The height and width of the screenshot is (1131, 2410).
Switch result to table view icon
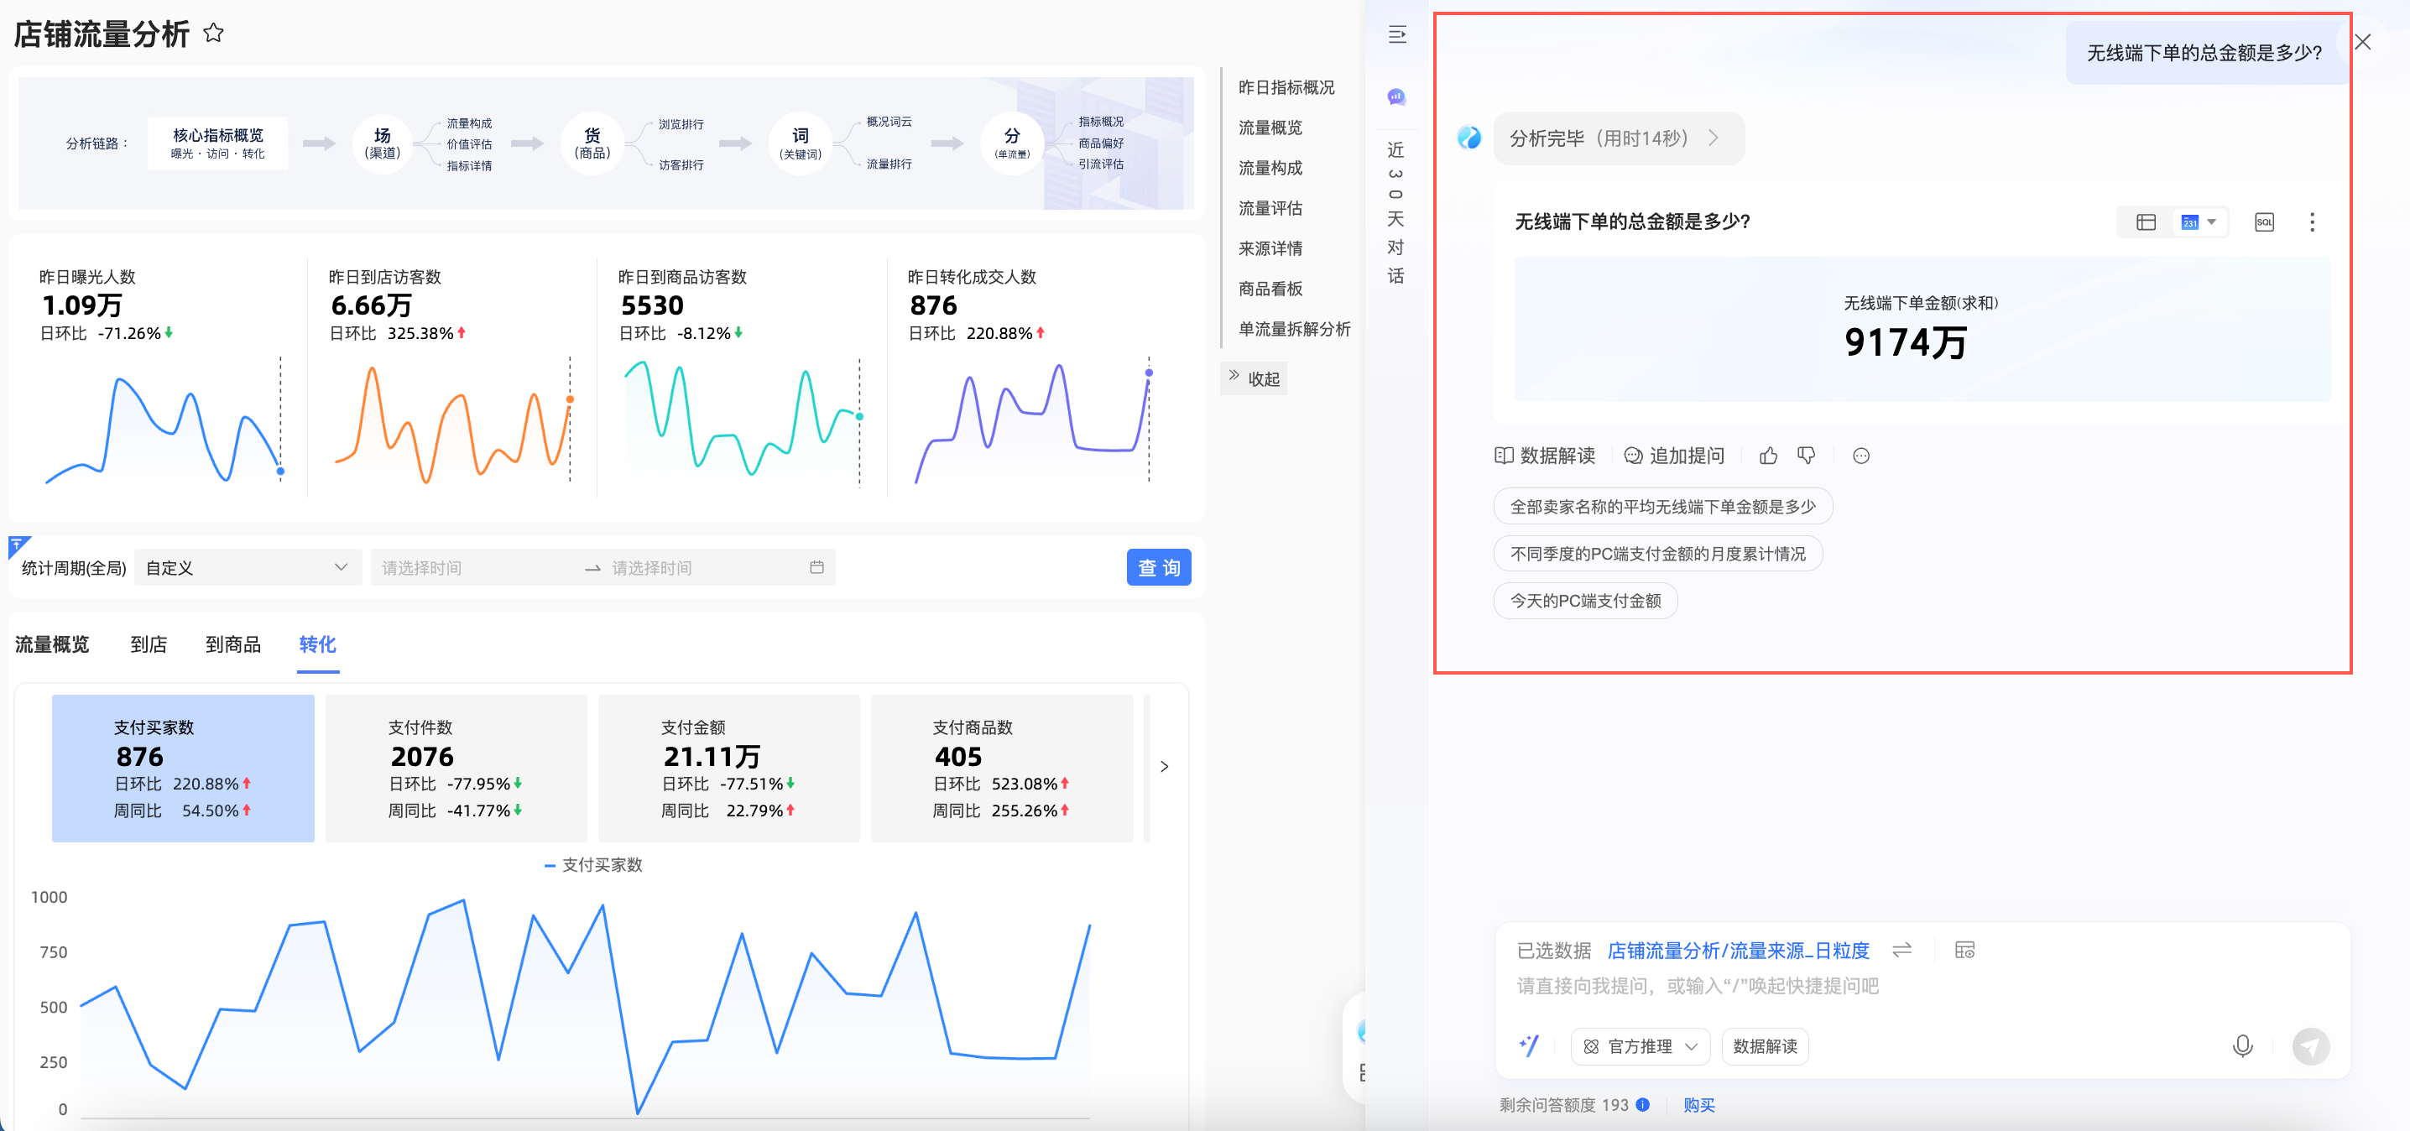2145,222
